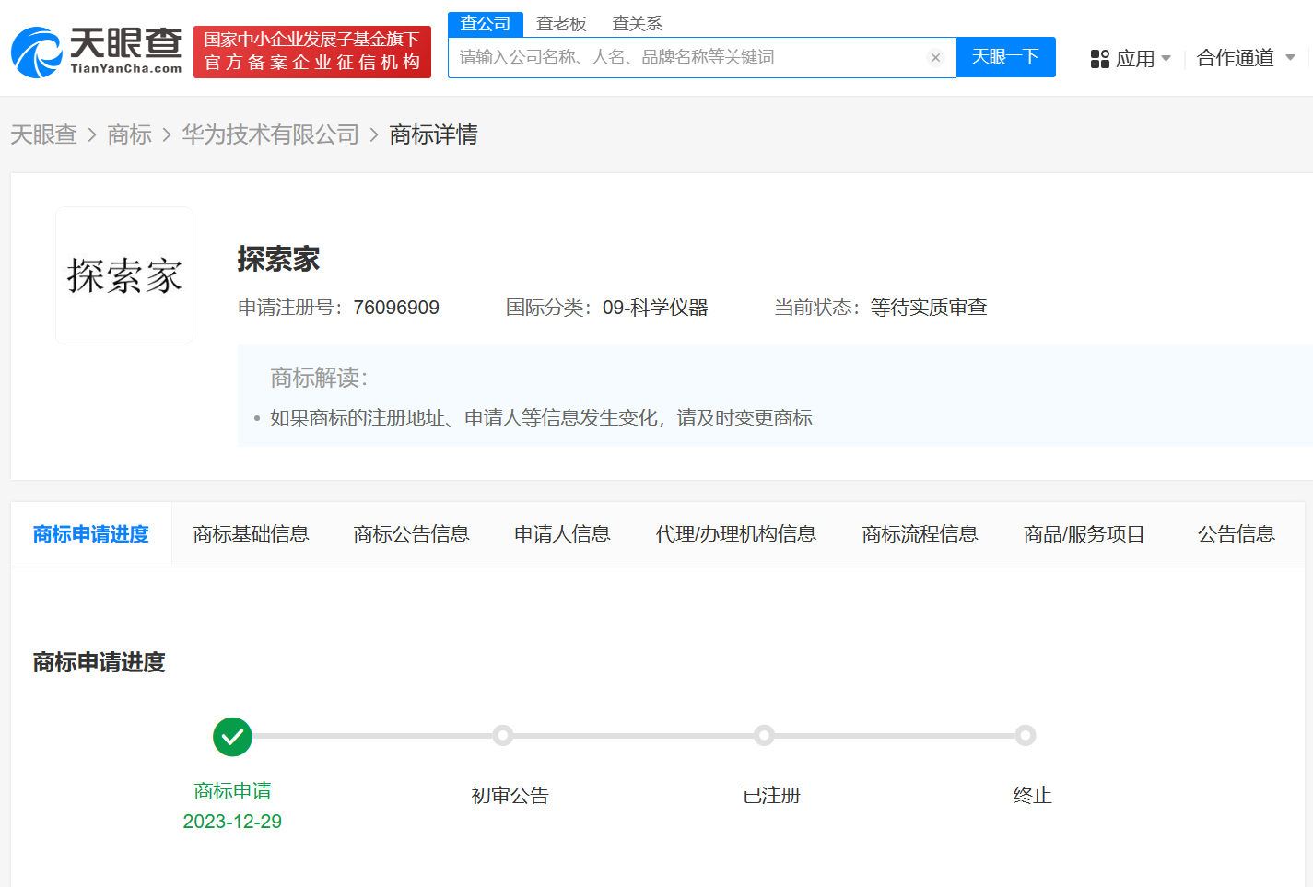Click the 初审公告 progress step marker
Viewport: 1313px width, 887px height.
(502, 736)
